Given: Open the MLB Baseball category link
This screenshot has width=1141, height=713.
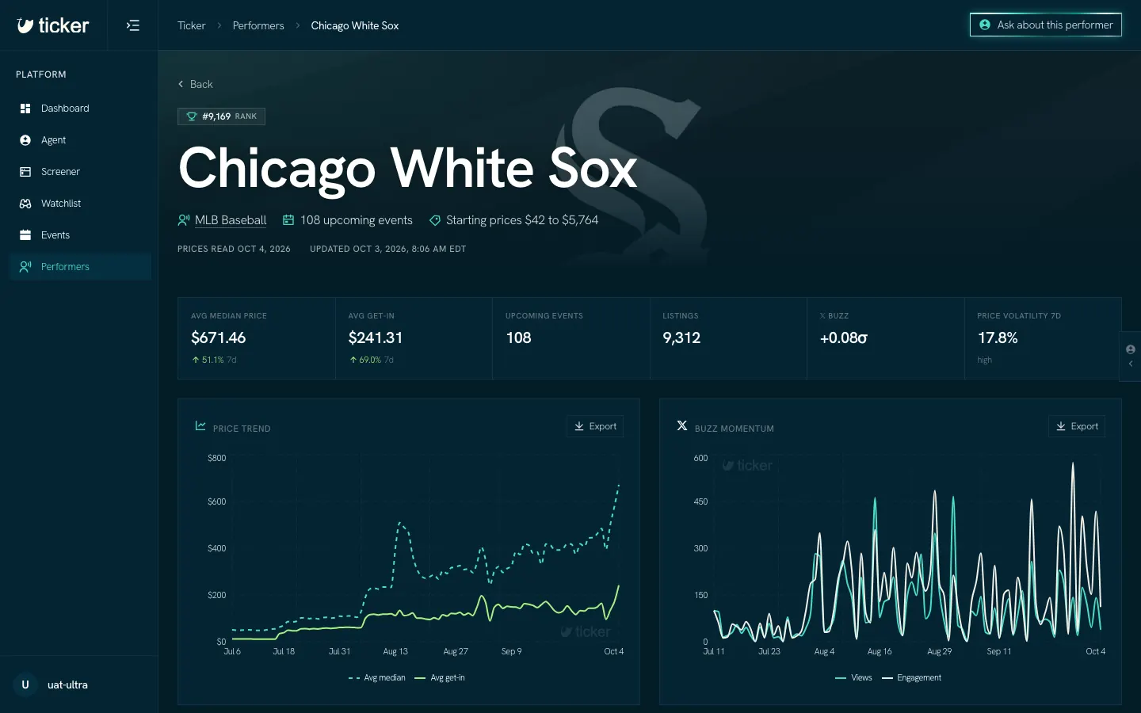Looking at the screenshot, I should (x=231, y=220).
